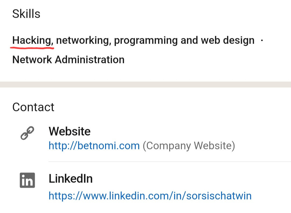The height and width of the screenshot is (213, 291).
Task: Click the words web design in skills
Action: [228, 40]
